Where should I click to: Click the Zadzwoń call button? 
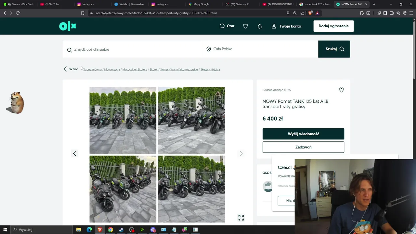[303, 147]
